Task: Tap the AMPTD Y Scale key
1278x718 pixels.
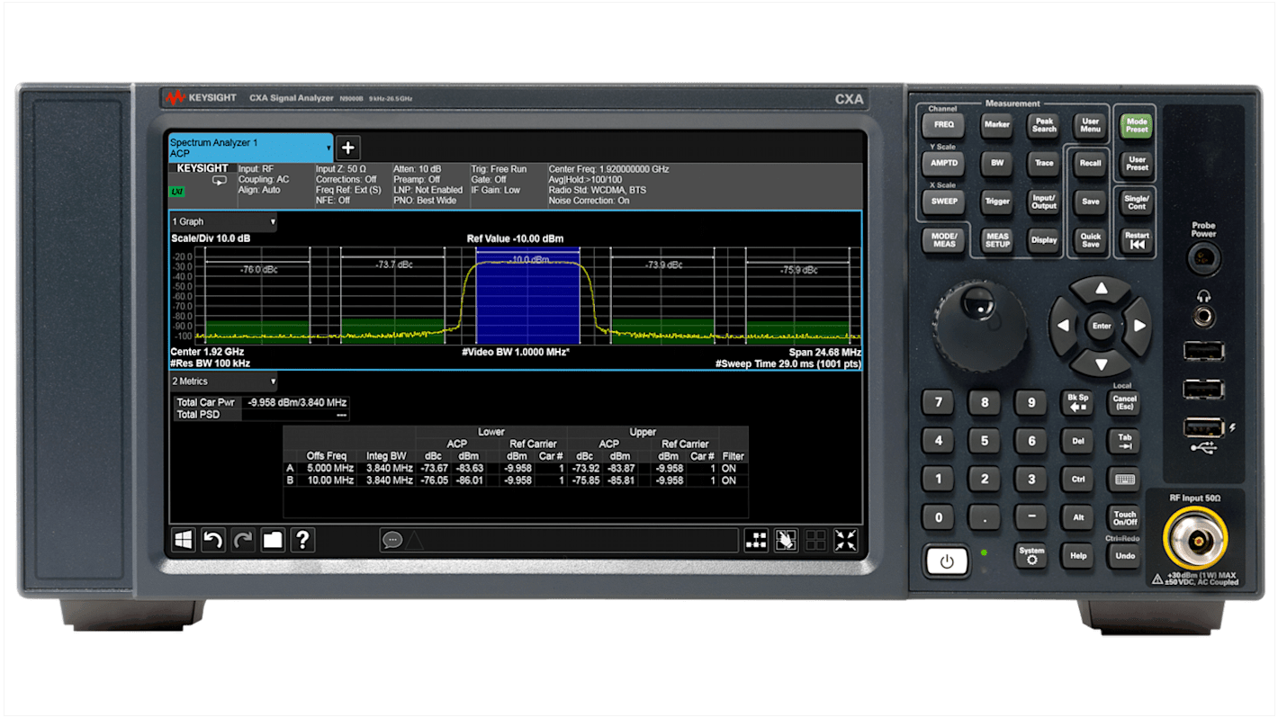Action: (943, 163)
